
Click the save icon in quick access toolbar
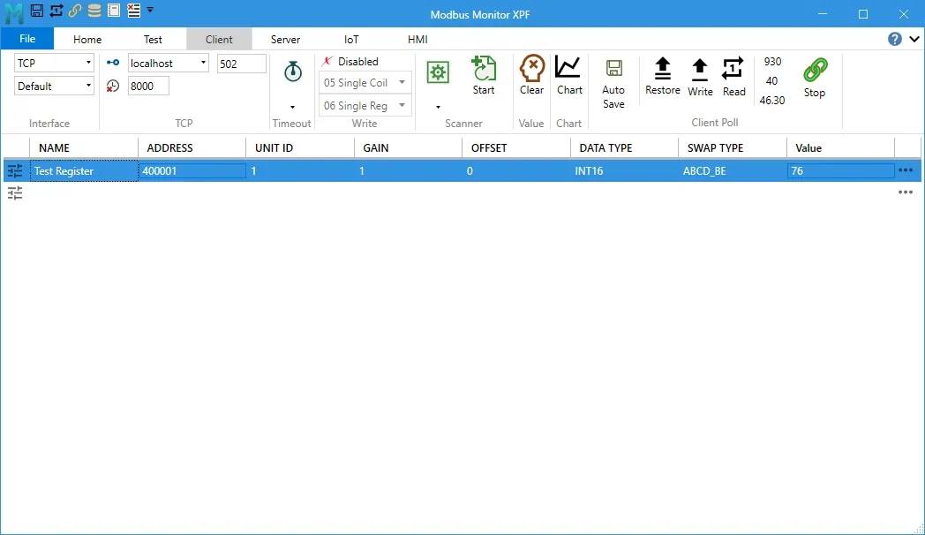coord(36,10)
